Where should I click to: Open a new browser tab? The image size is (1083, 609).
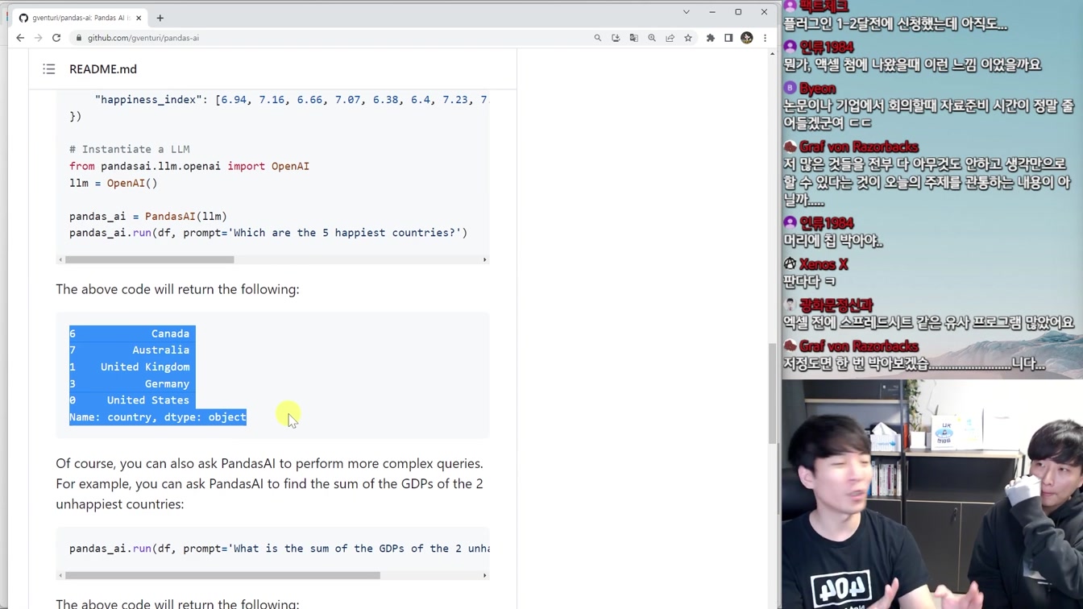[160, 18]
